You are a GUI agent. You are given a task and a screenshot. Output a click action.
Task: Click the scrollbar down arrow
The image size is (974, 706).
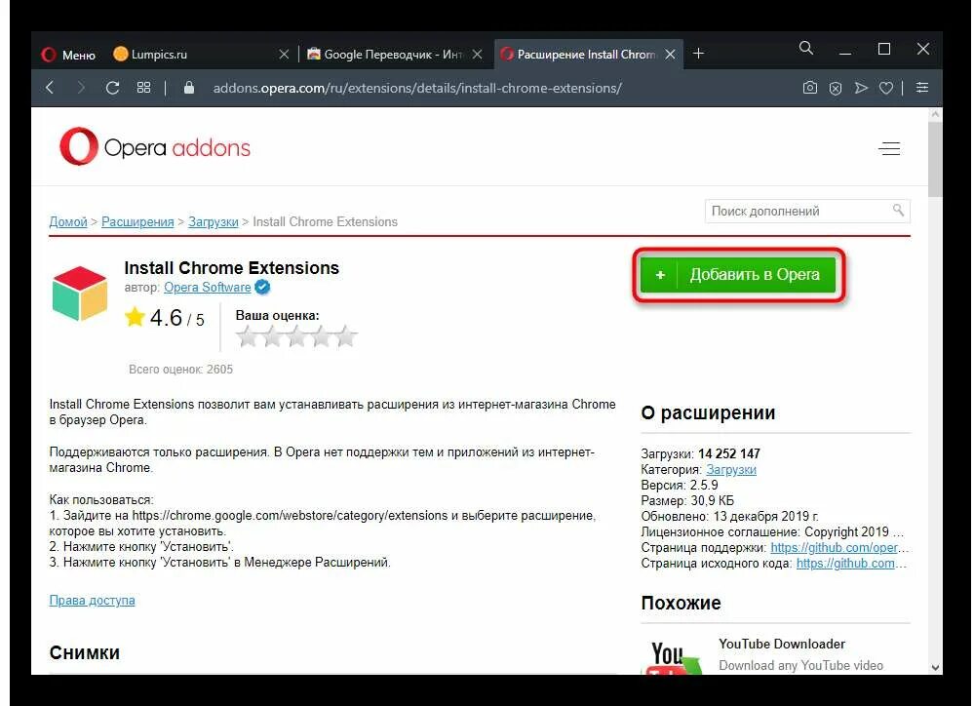tap(935, 667)
